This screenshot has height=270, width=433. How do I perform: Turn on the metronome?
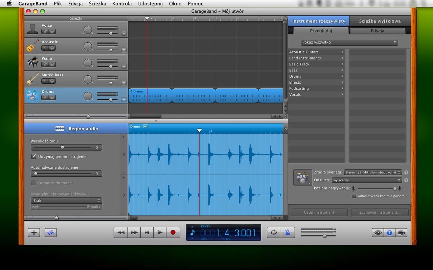coord(288,233)
